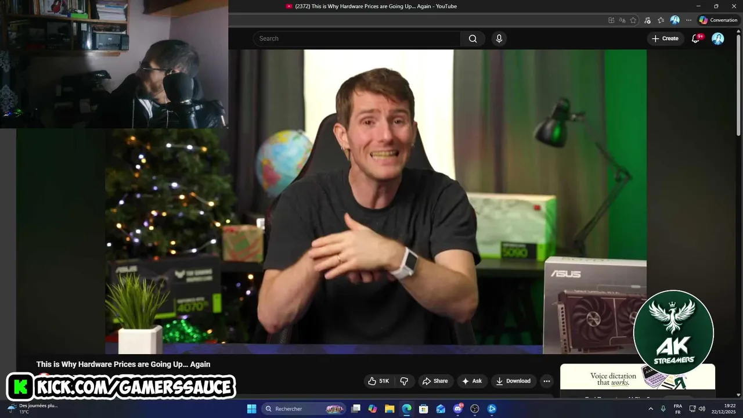Dislike the video with thumbs down
The width and height of the screenshot is (743, 418).
click(x=404, y=381)
